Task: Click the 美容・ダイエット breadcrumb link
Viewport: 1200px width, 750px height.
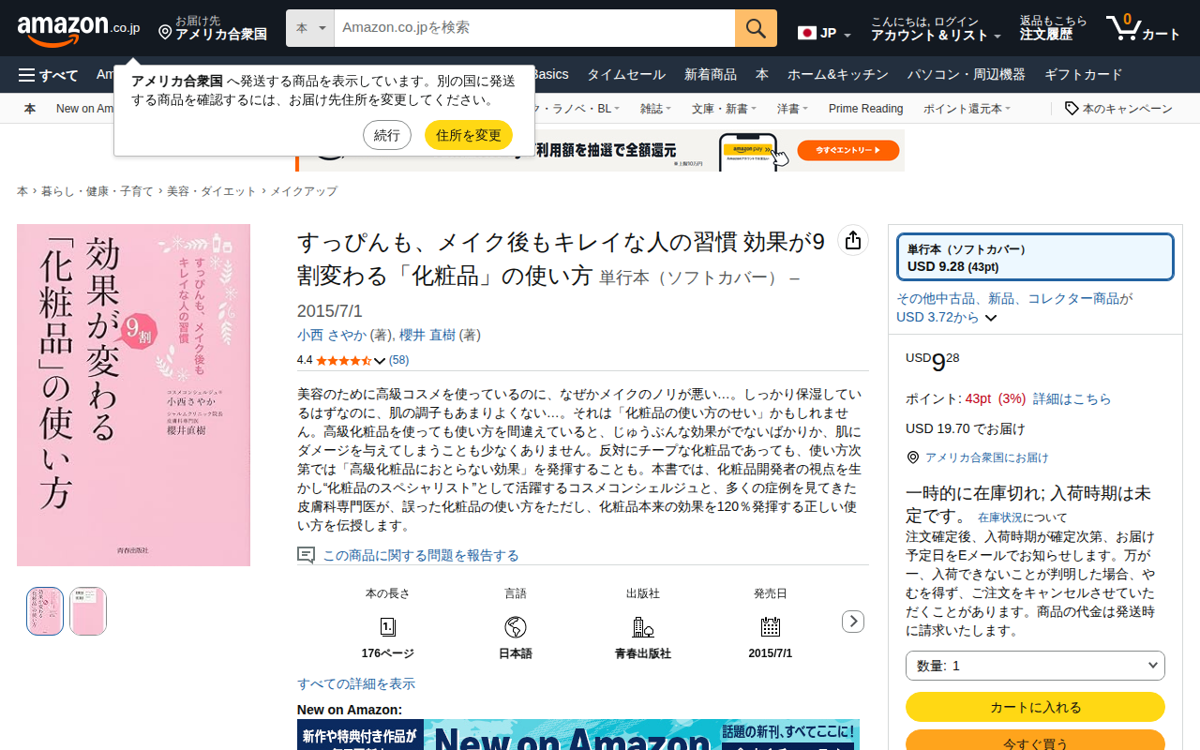Action: click(212, 191)
